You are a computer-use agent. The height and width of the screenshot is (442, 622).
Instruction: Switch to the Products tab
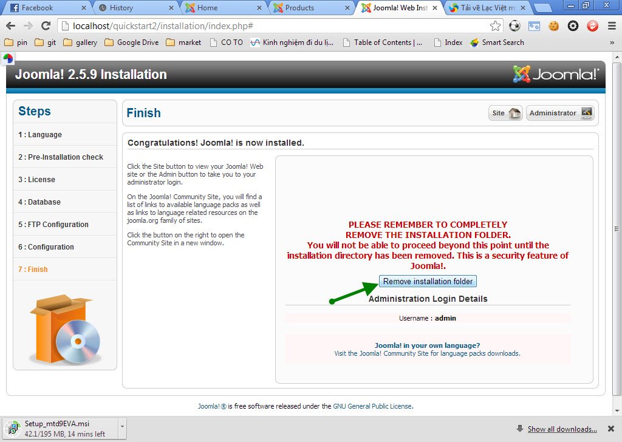coord(310,8)
